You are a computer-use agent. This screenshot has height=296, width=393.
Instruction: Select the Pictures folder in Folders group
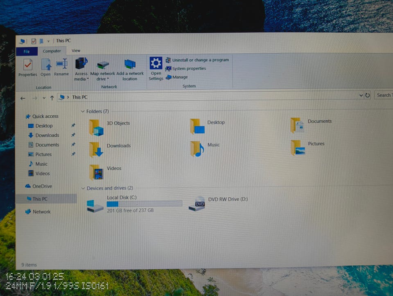307,147
